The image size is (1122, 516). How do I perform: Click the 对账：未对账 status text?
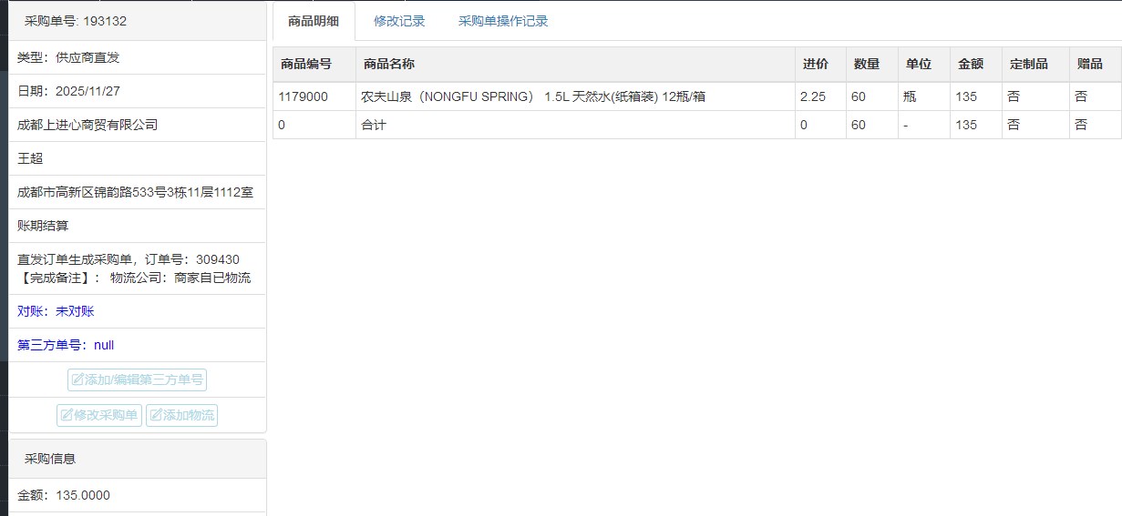click(56, 311)
